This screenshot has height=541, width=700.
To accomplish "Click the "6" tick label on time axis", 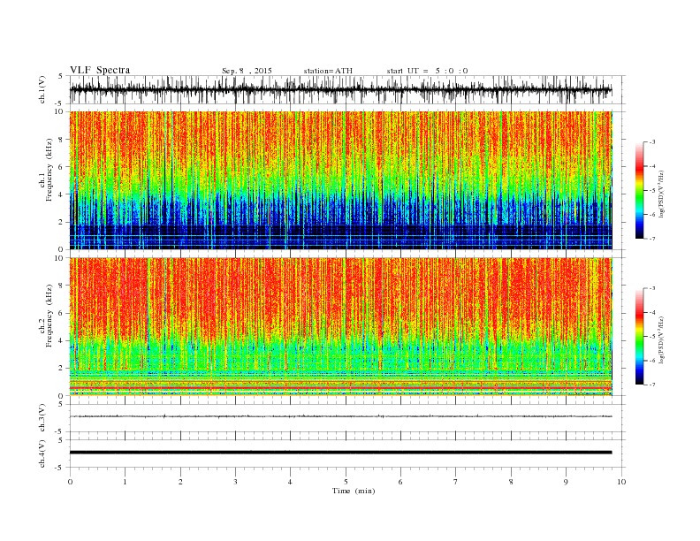I will 400,482.
